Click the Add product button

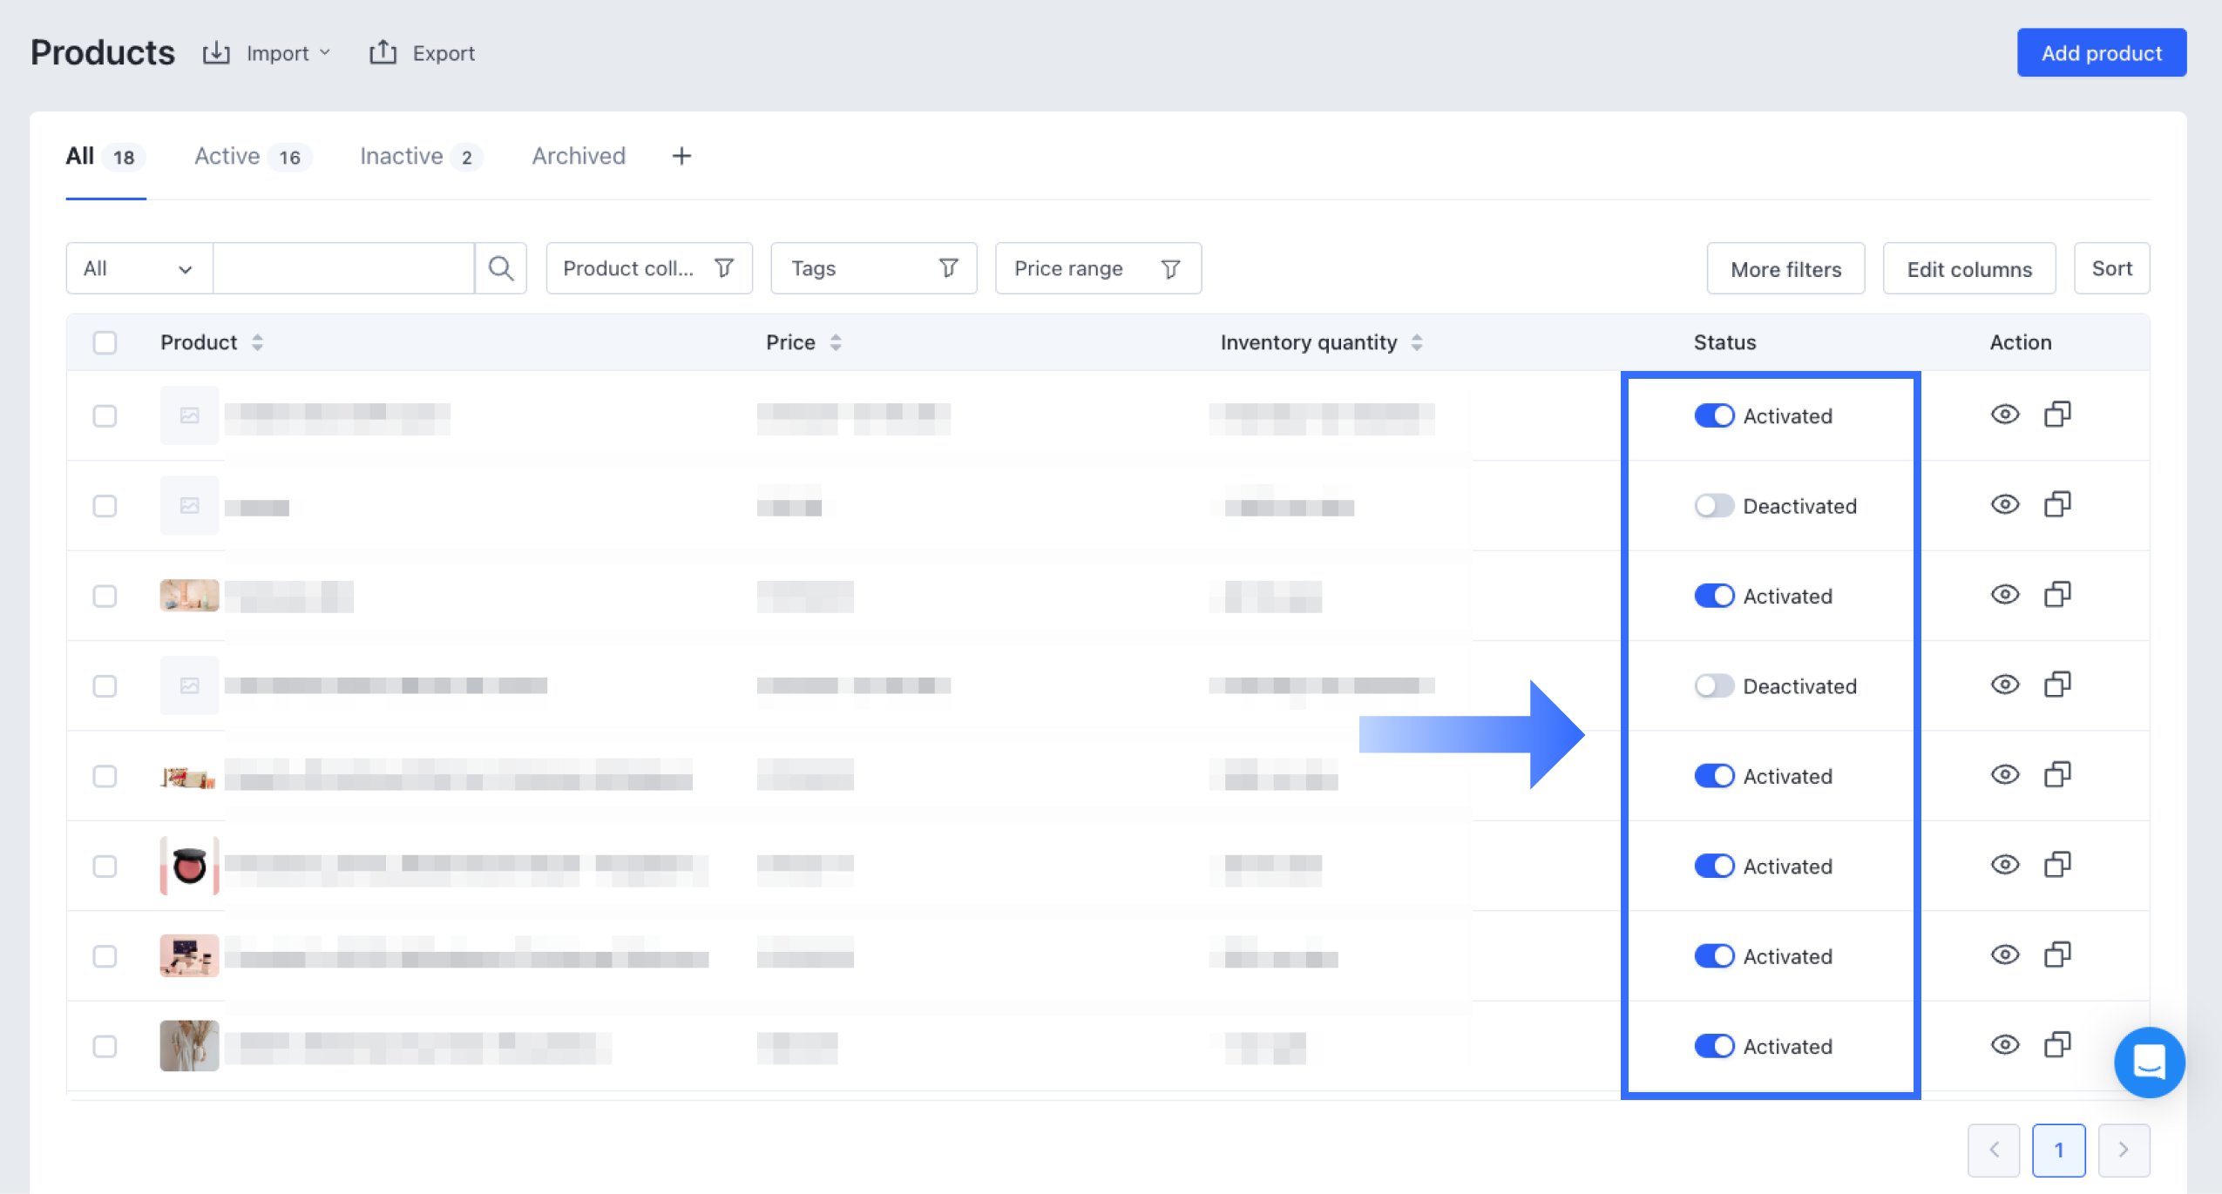pos(2100,53)
